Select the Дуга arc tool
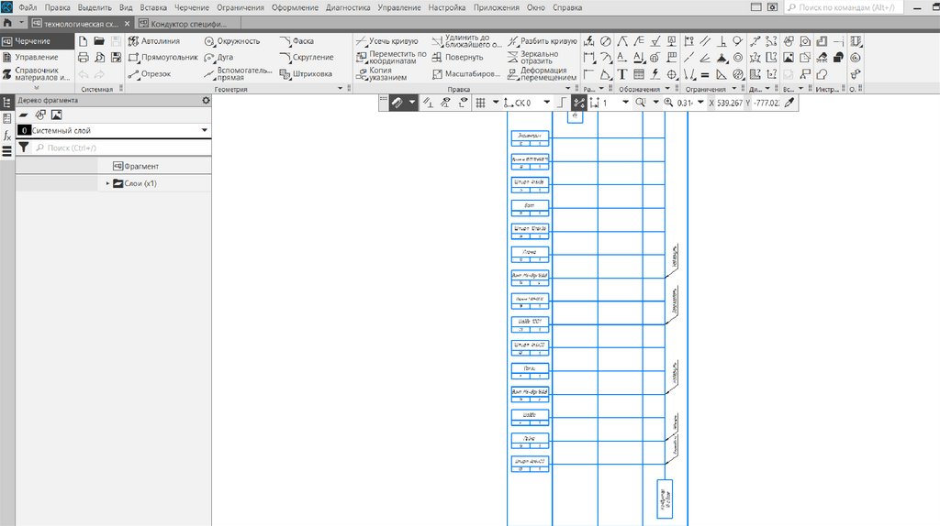The width and height of the screenshot is (940, 526). [218, 58]
